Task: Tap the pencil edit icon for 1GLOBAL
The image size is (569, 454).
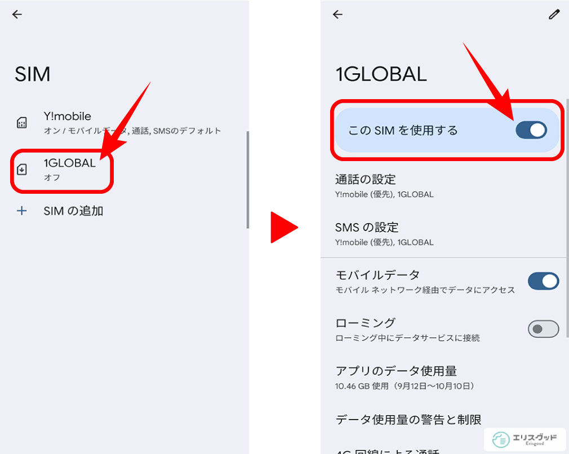Action: 554,15
